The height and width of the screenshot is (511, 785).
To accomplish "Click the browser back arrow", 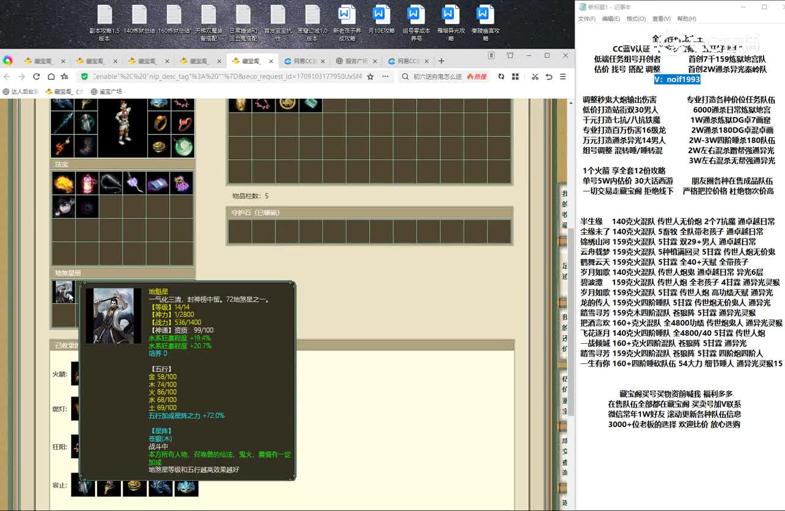I will click(x=7, y=77).
